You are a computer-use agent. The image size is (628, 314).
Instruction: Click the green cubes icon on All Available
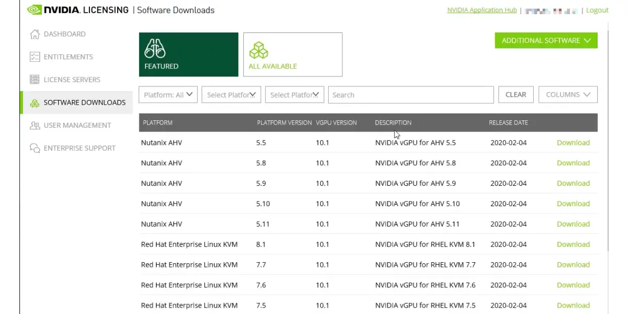click(258, 50)
